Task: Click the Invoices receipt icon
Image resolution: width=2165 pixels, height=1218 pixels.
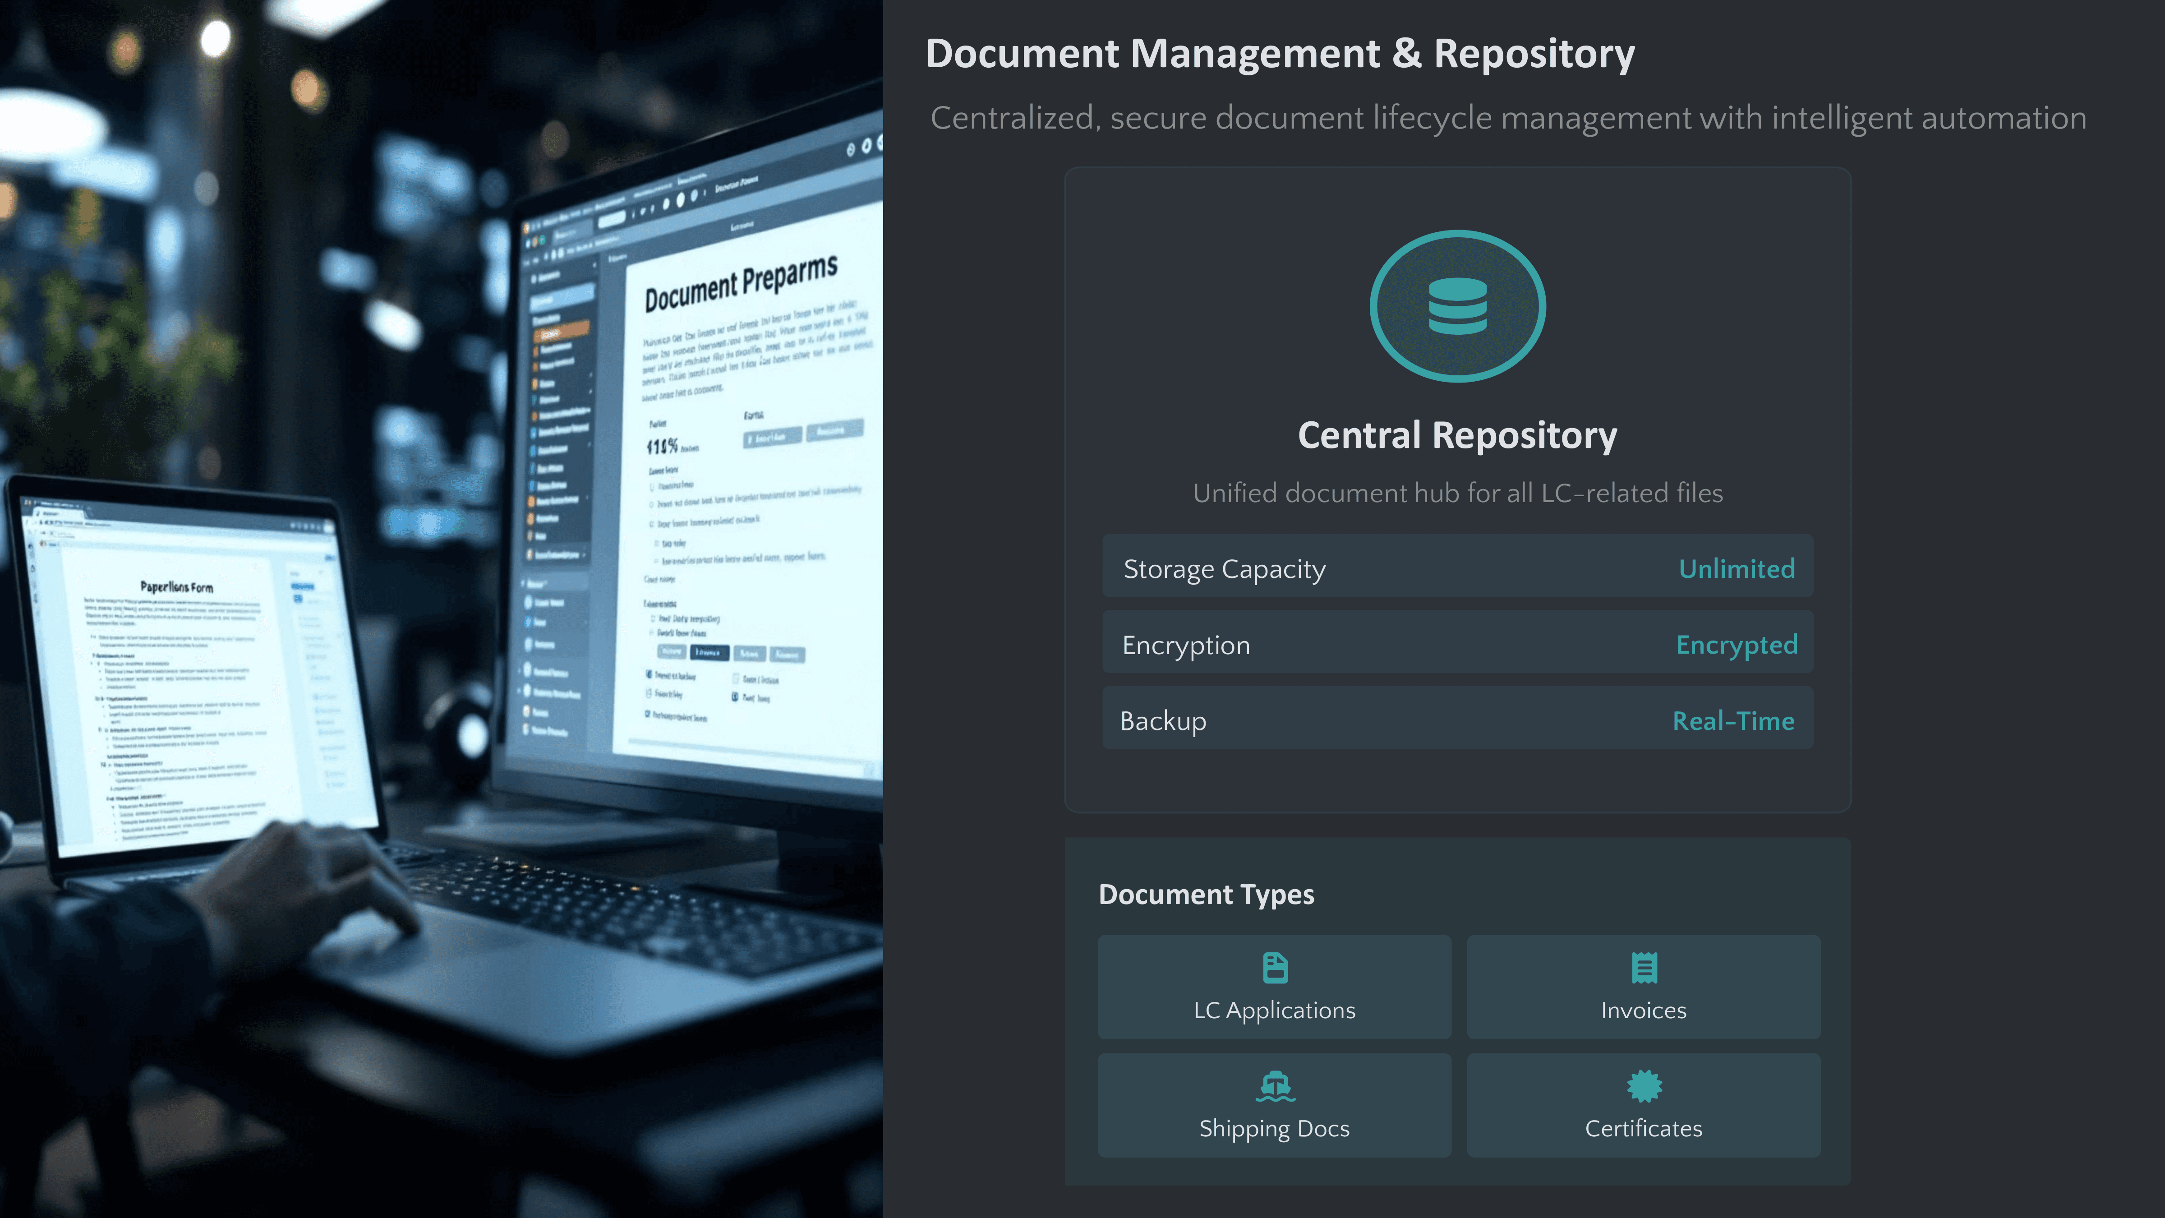Action: tap(1644, 968)
